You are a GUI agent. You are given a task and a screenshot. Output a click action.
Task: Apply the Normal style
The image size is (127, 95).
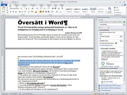[x=69, y=10]
